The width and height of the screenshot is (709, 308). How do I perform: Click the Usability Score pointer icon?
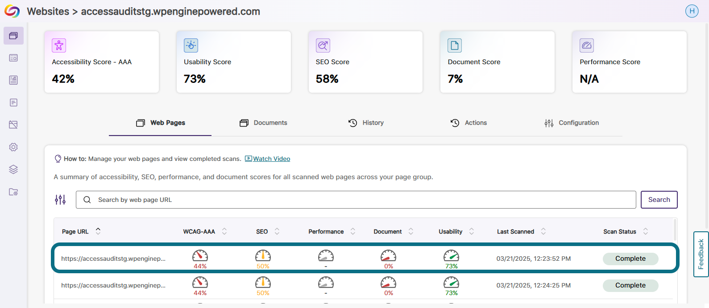click(191, 45)
